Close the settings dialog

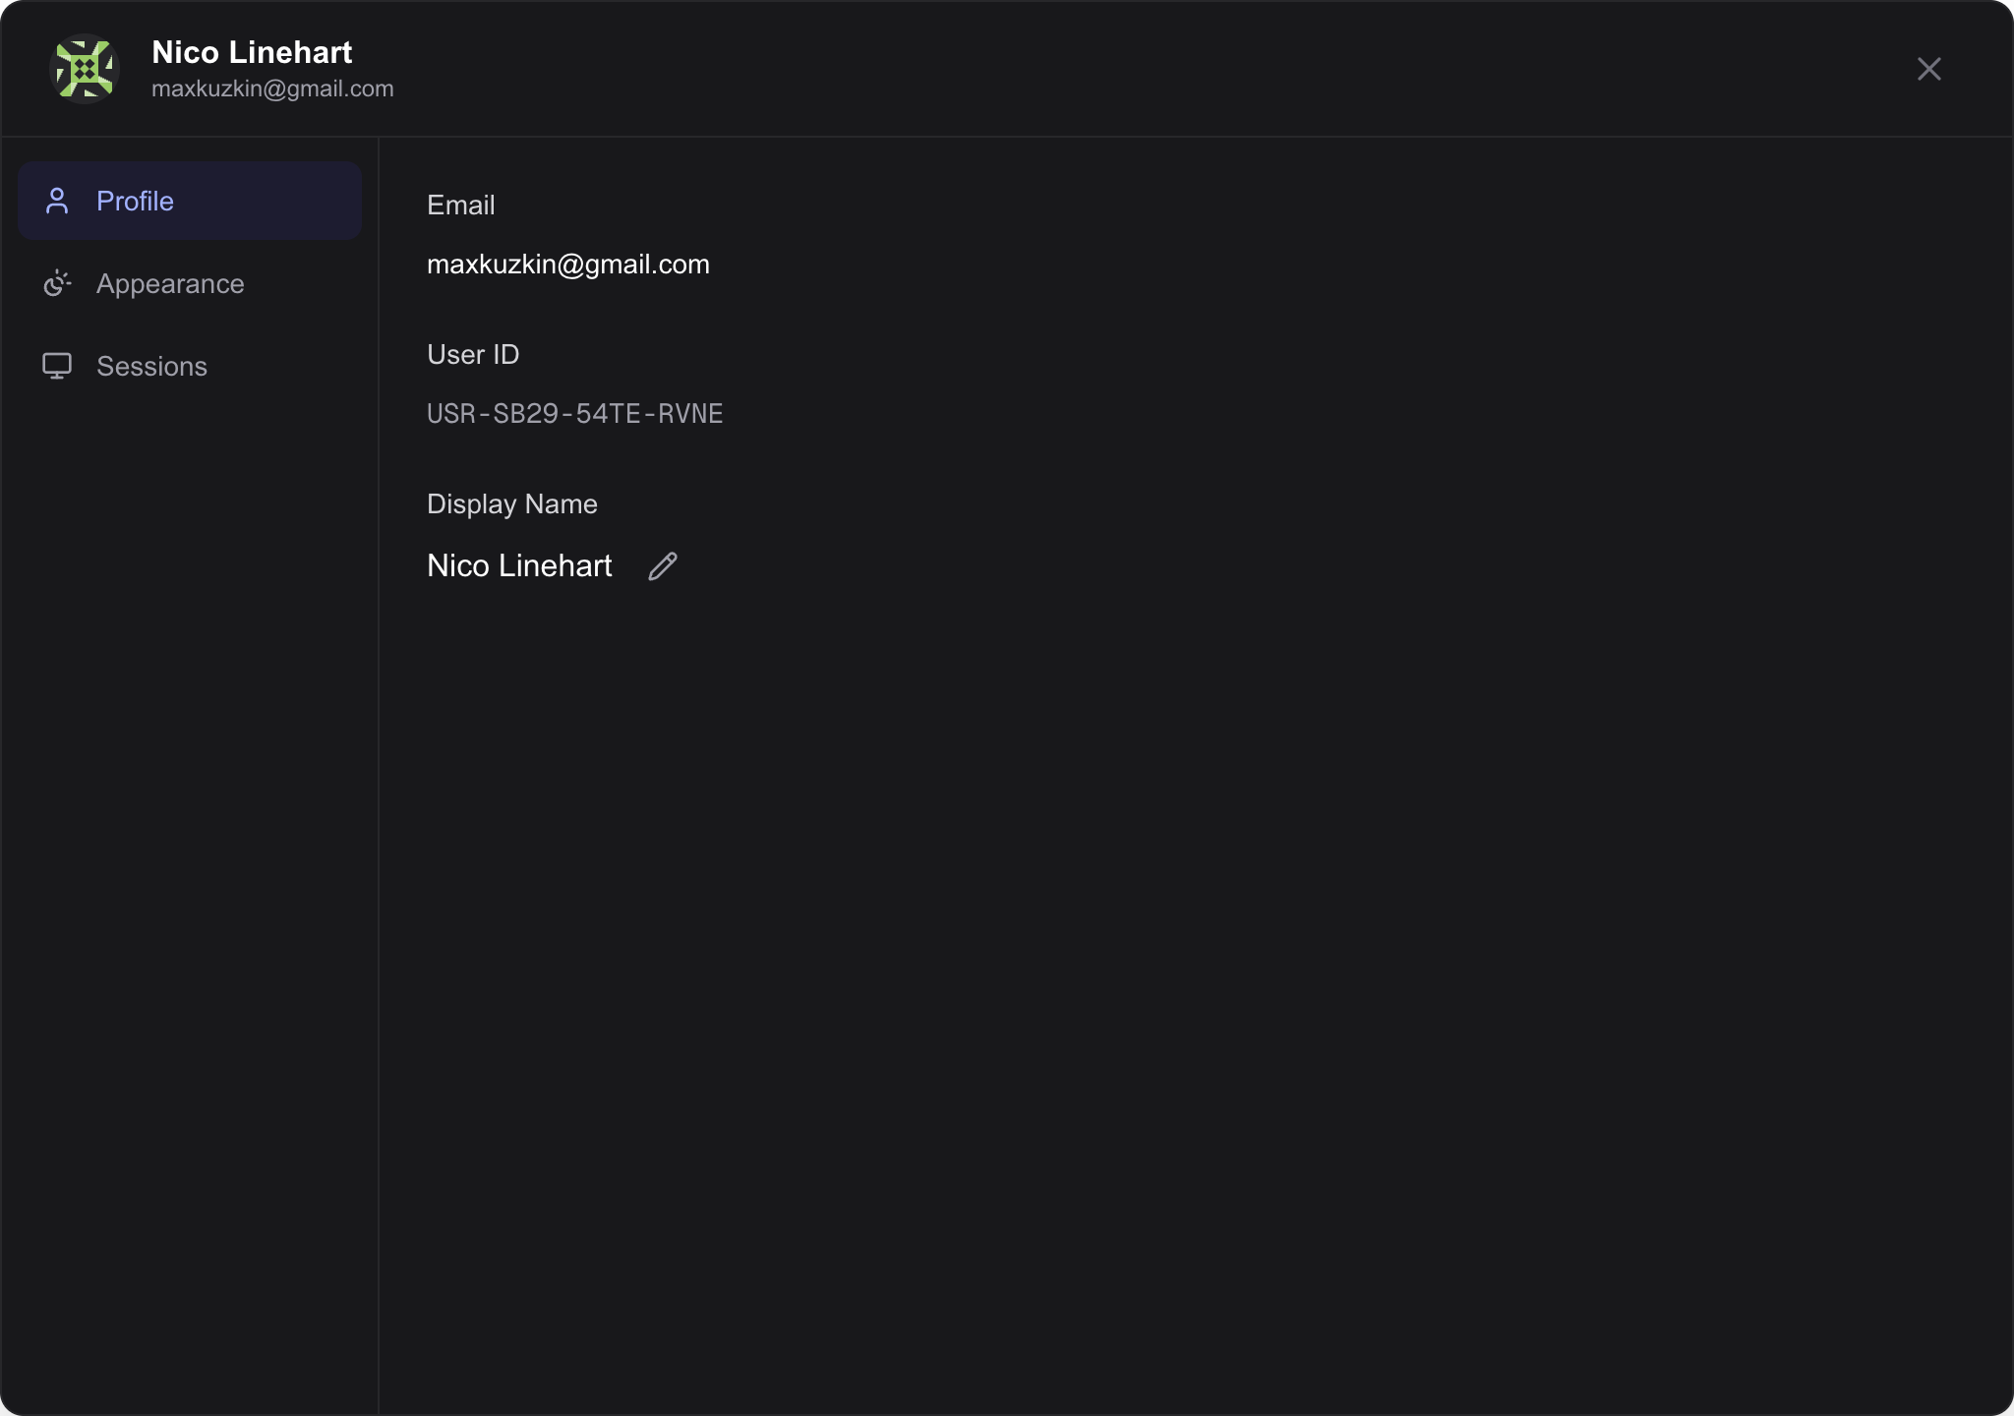(1928, 68)
